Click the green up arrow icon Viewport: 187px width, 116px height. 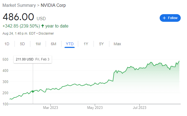43,26
